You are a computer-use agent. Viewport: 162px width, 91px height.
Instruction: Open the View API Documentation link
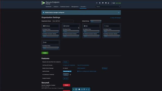pos(83,65)
